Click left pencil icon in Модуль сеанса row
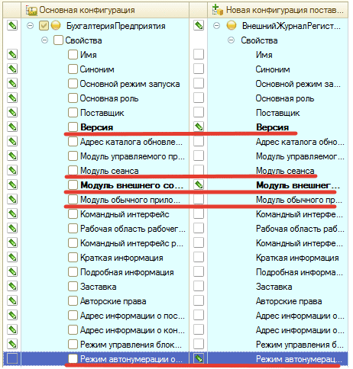Viewport: 353px width, 369px height. 12,171
